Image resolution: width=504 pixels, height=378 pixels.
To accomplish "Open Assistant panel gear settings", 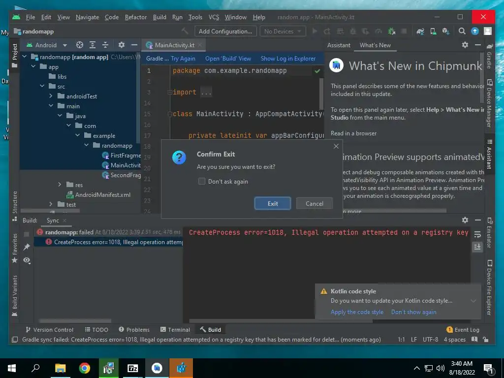I will pos(465,45).
